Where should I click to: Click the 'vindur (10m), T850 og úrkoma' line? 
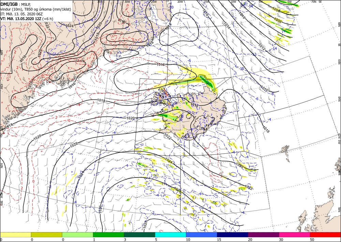pyautogui.click(x=35, y=9)
